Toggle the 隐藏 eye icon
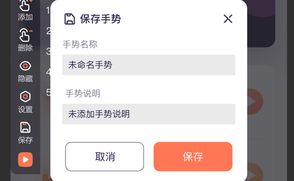 pyautogui.click(x=25, y=66)
